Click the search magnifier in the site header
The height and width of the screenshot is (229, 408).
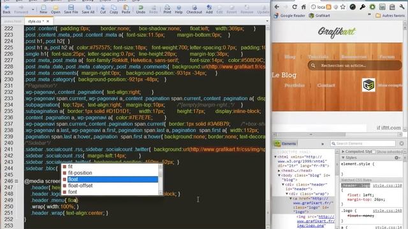tap(313, 66)
